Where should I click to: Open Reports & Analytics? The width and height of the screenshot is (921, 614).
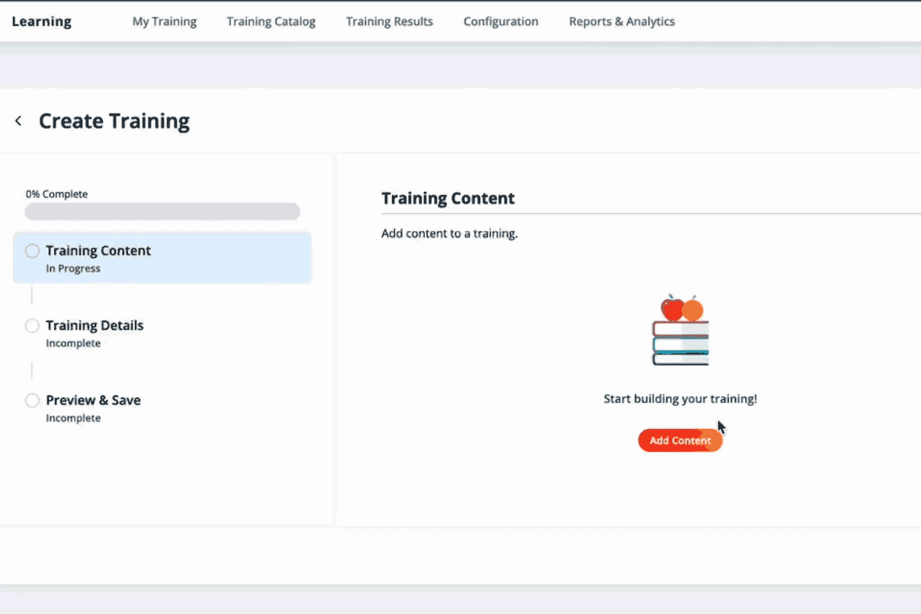(621, 21)
